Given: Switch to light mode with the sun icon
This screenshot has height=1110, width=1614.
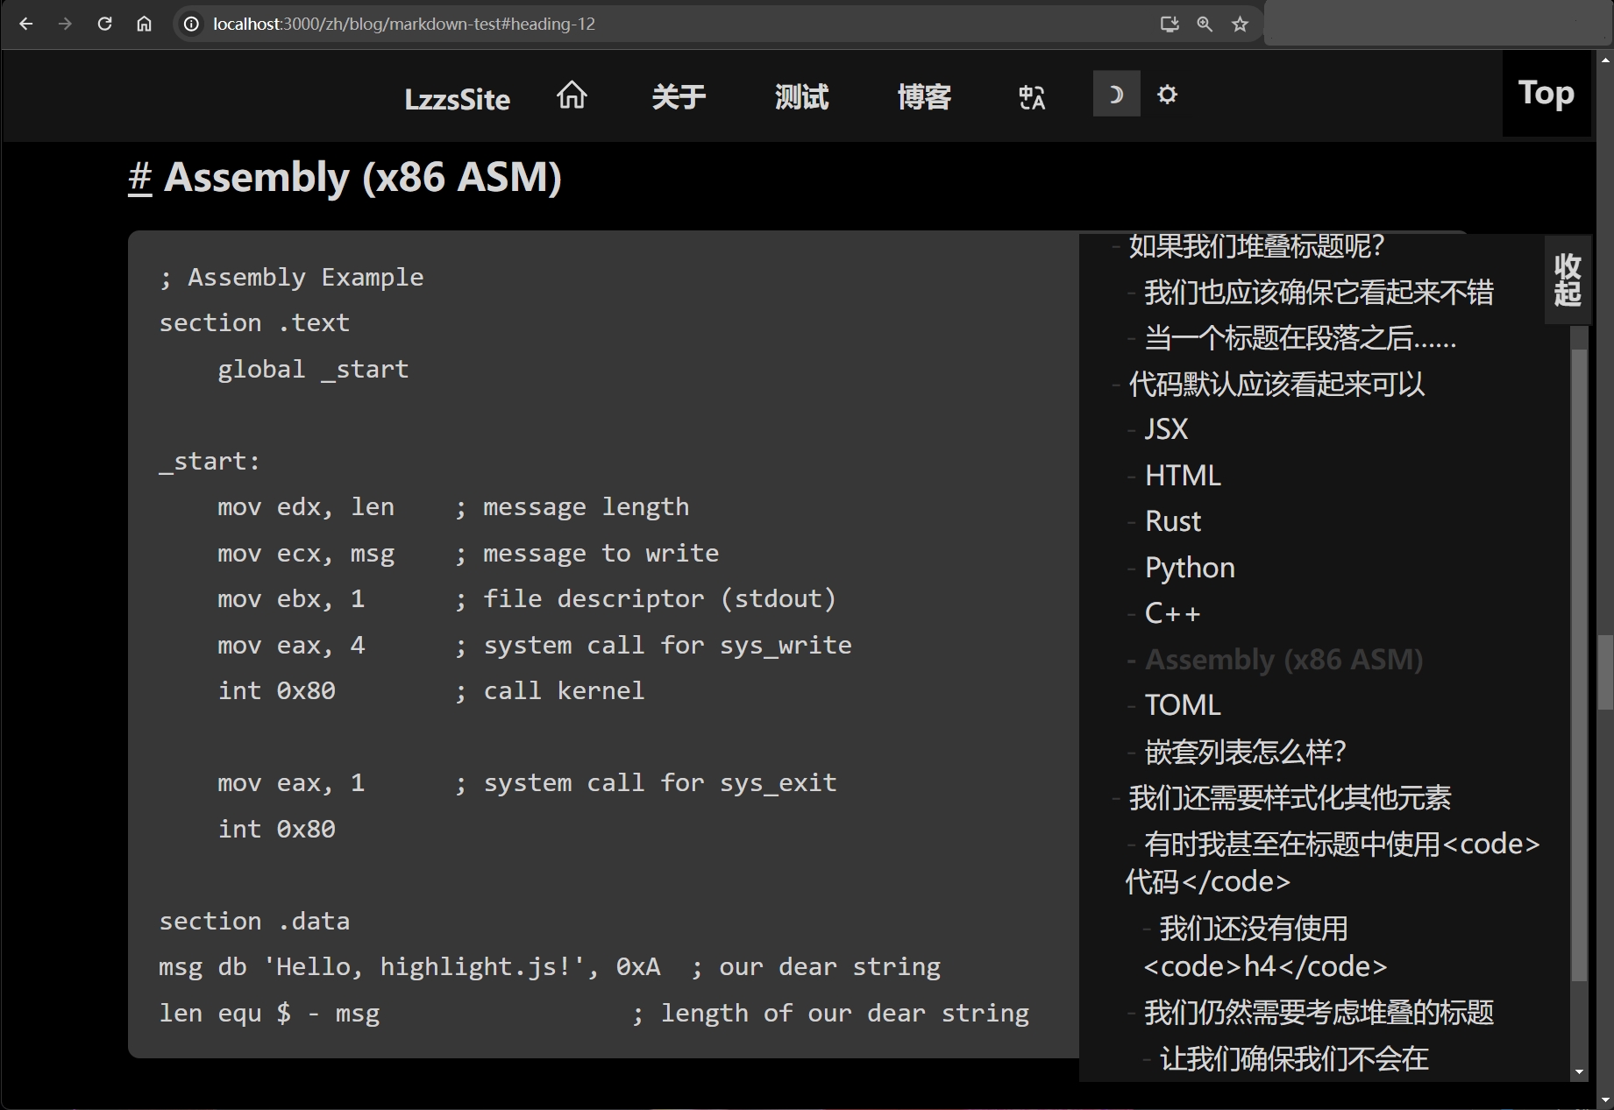Looking at the screenshot, I should tap(1167, 94).
